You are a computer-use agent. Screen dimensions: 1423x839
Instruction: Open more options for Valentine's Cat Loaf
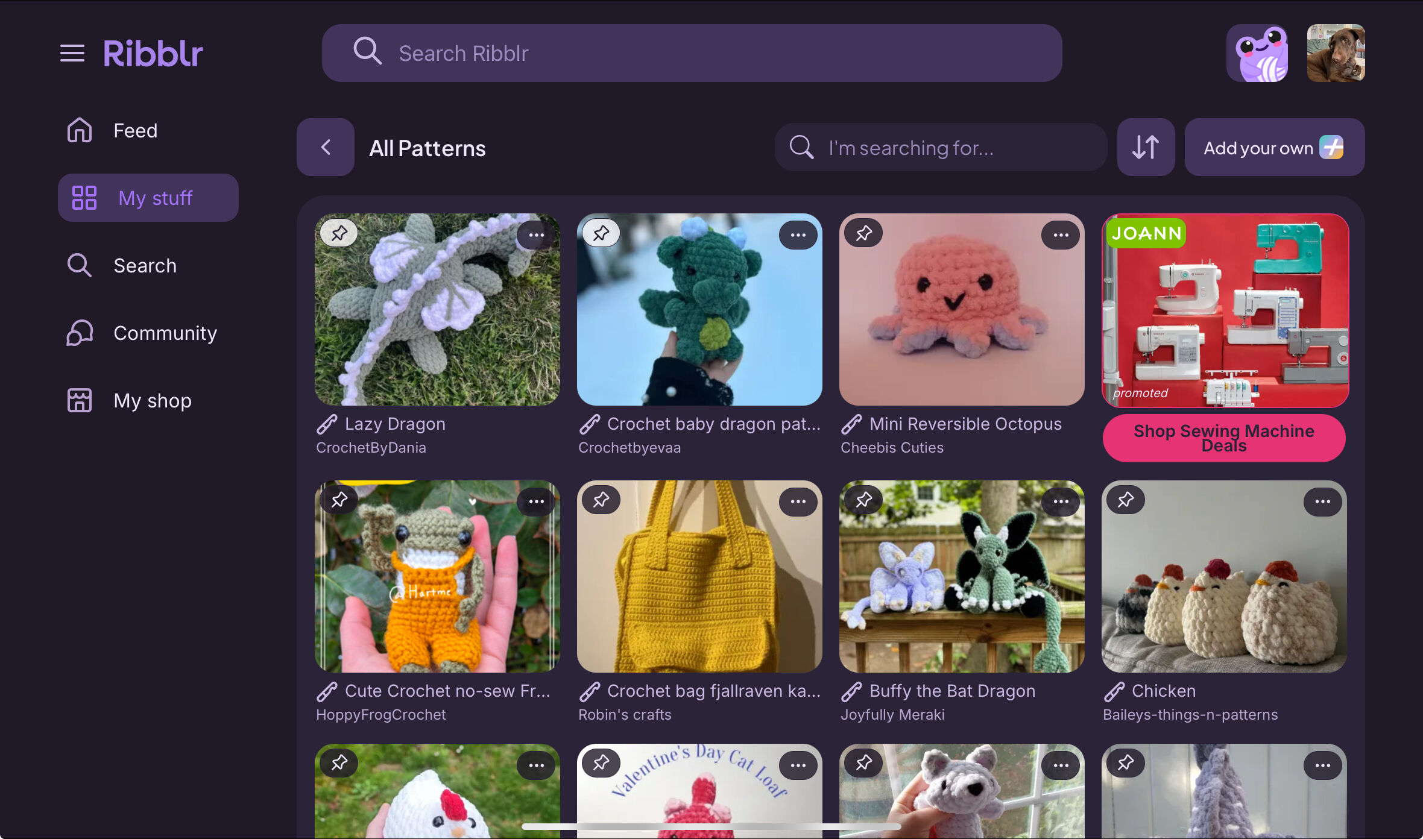(798, 765)
